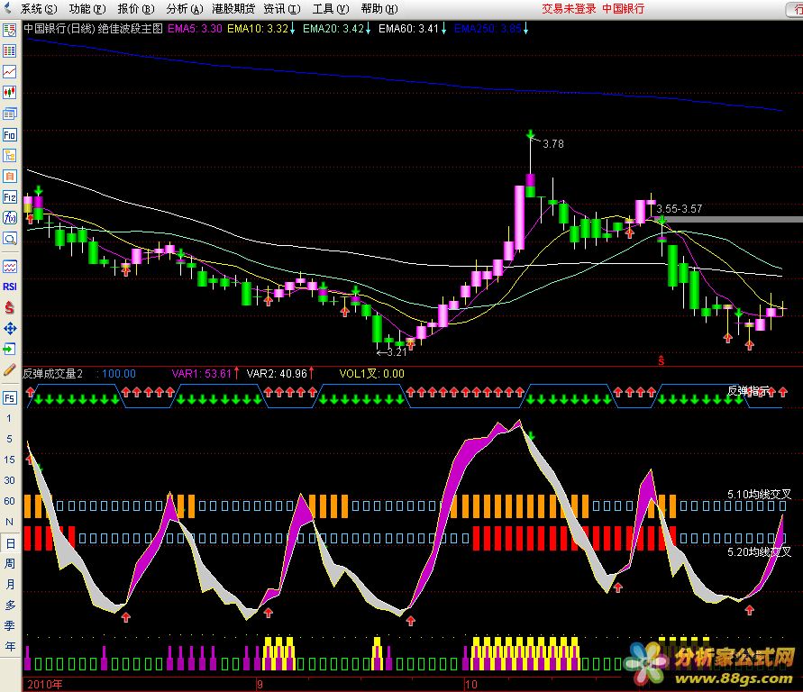Open the tree structure icon in sidebar
Image resolution: width=803 pixels, height=692 pixels.
click(9, 156)
